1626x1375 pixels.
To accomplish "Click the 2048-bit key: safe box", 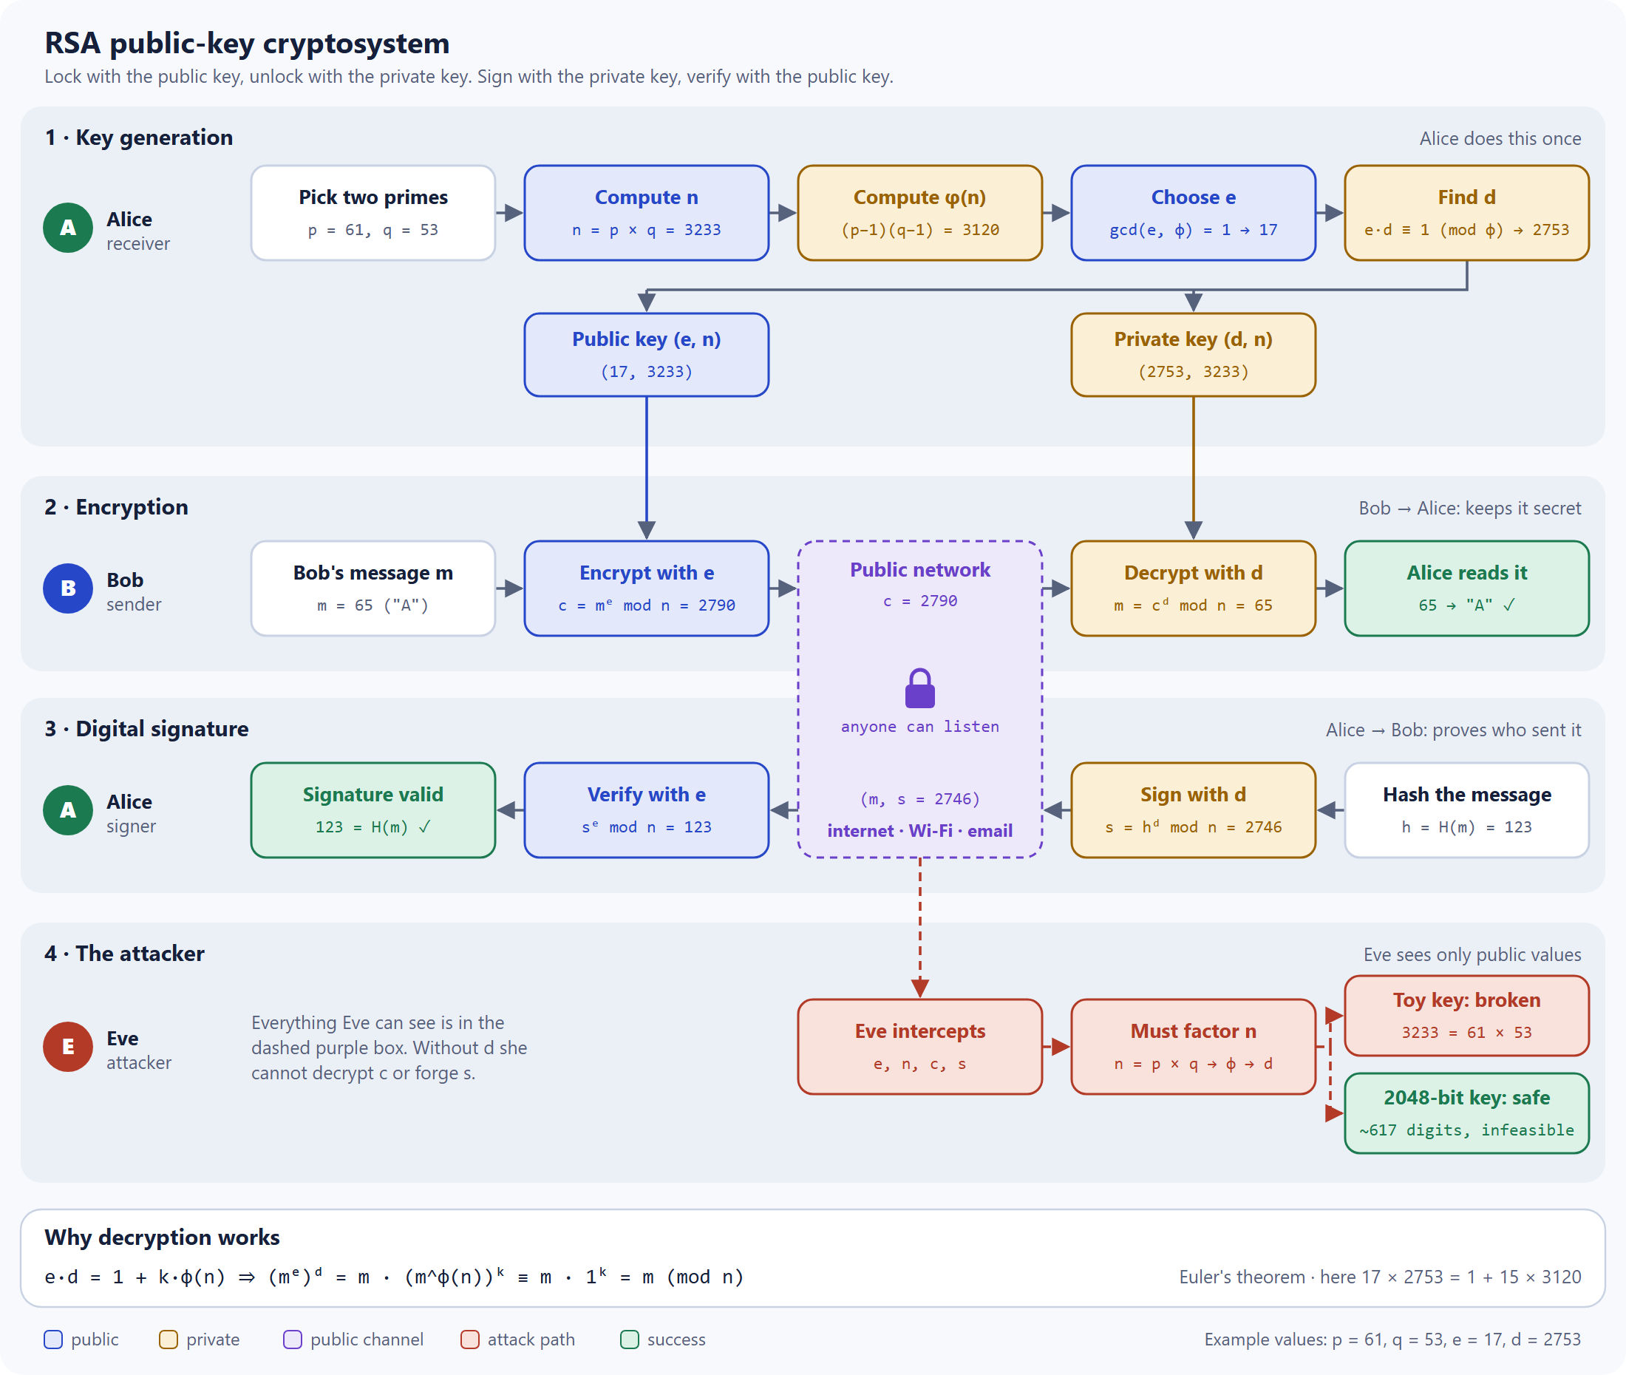I will pyautogui.click(x=1467, y=1113).
